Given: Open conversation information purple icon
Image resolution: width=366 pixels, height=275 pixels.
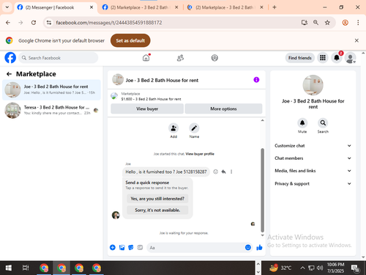Looking at the screenshot, I should point(256,80).
